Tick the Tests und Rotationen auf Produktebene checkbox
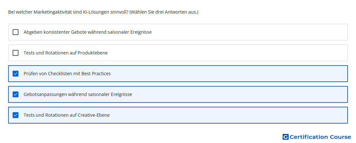 (x=16, y=53)
